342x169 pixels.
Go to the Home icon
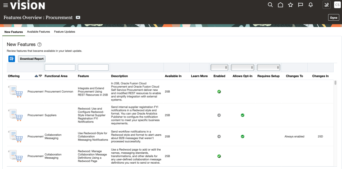(x=281, y=5)
